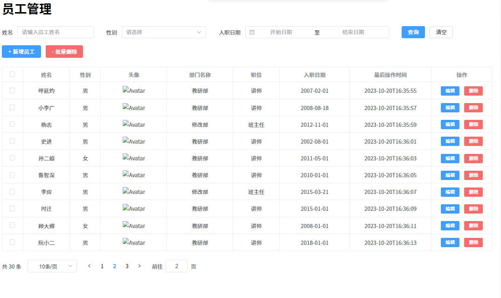The image size is (501, 298).
Task: Edit employee 阮小二
Action: click(450, 243)
